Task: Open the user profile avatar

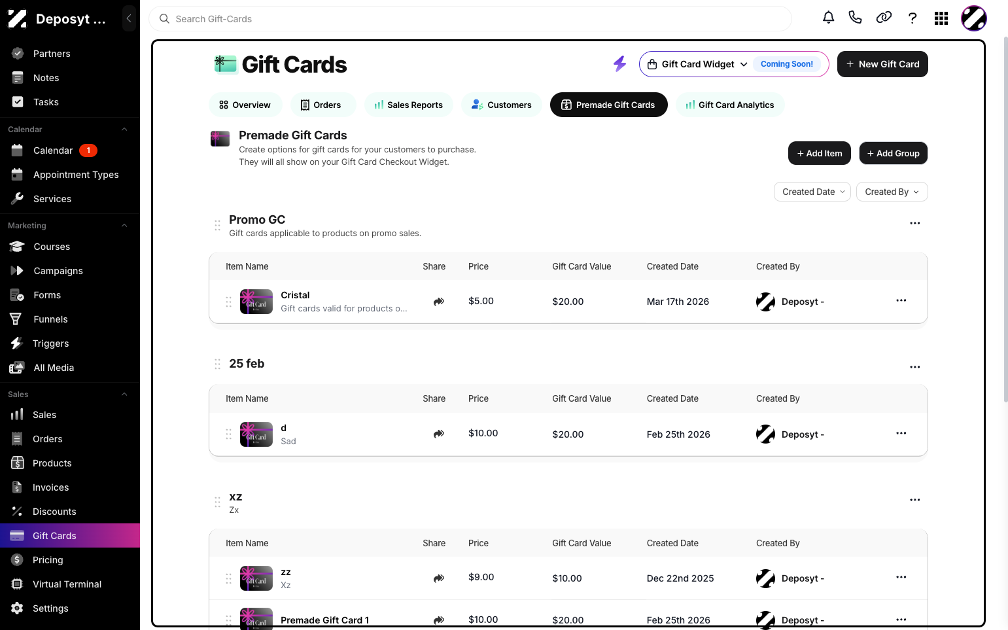Action: tap(973, 18)
